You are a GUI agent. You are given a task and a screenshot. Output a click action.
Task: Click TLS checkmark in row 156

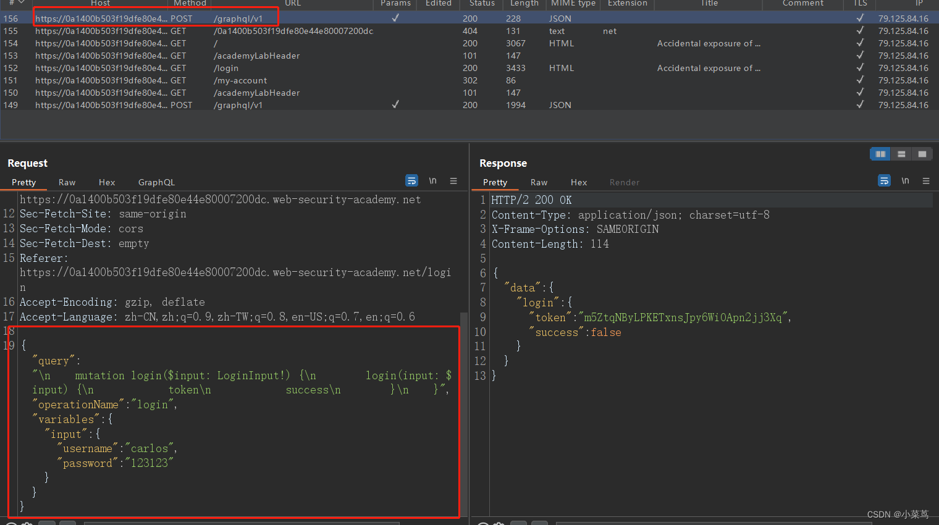tap(860, 18)
